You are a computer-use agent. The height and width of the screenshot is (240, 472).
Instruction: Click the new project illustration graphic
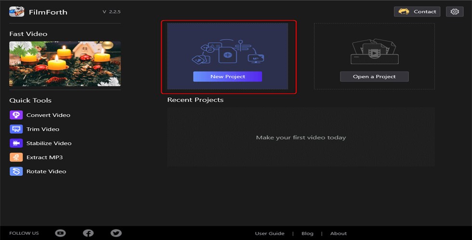tap(228, 51)
